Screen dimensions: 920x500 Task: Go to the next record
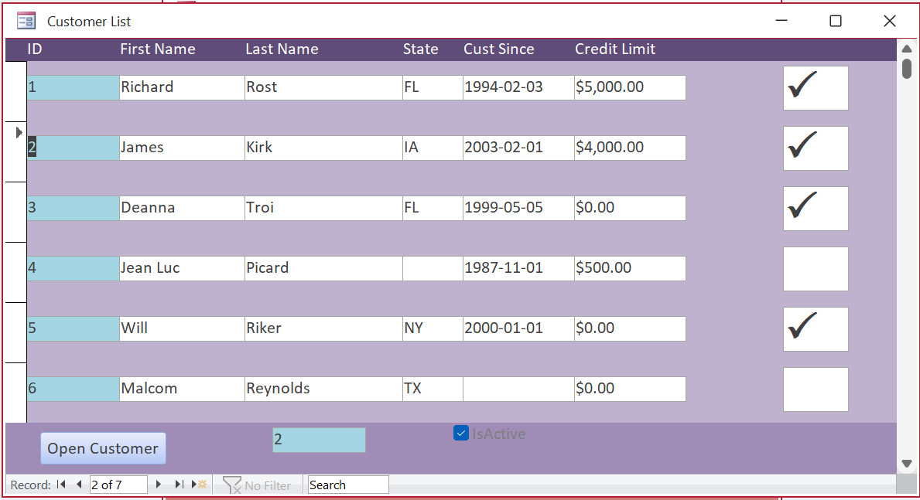tap(159, 485)
